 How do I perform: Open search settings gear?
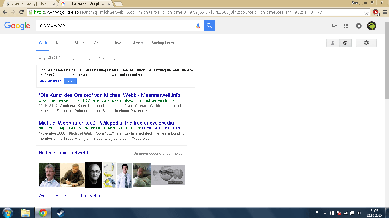click(x=366, y=43)
